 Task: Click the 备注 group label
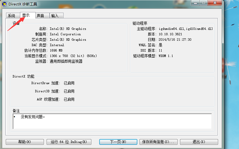(16, 111)
